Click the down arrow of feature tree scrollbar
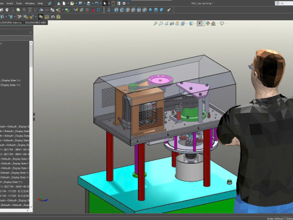 tap(31, 207)
